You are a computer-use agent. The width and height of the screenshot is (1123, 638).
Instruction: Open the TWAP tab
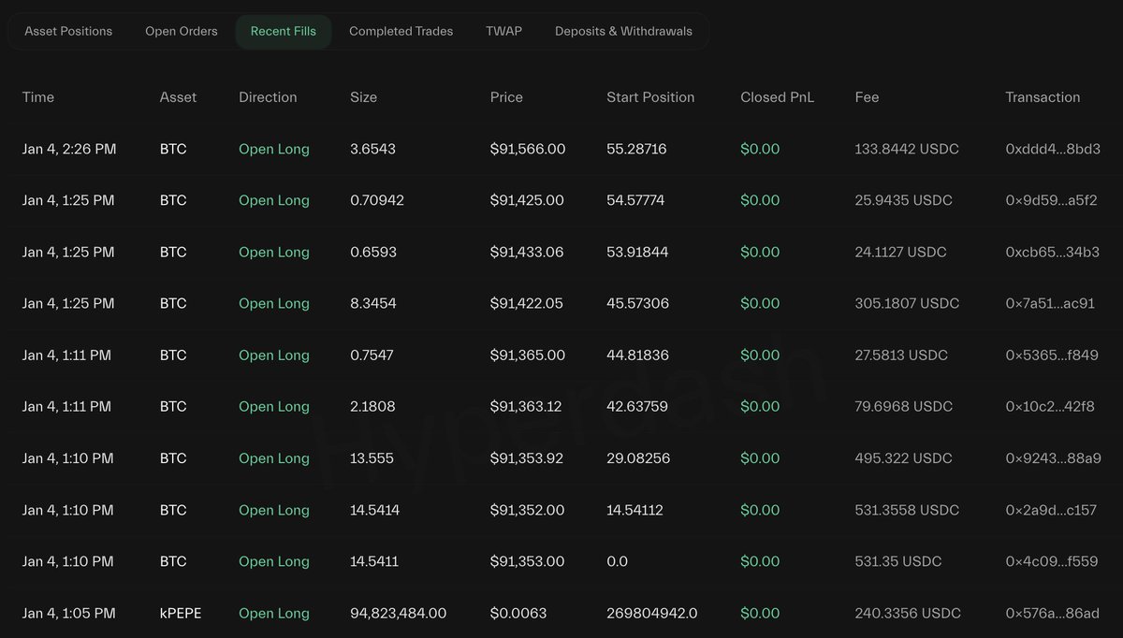coord(503,31)
